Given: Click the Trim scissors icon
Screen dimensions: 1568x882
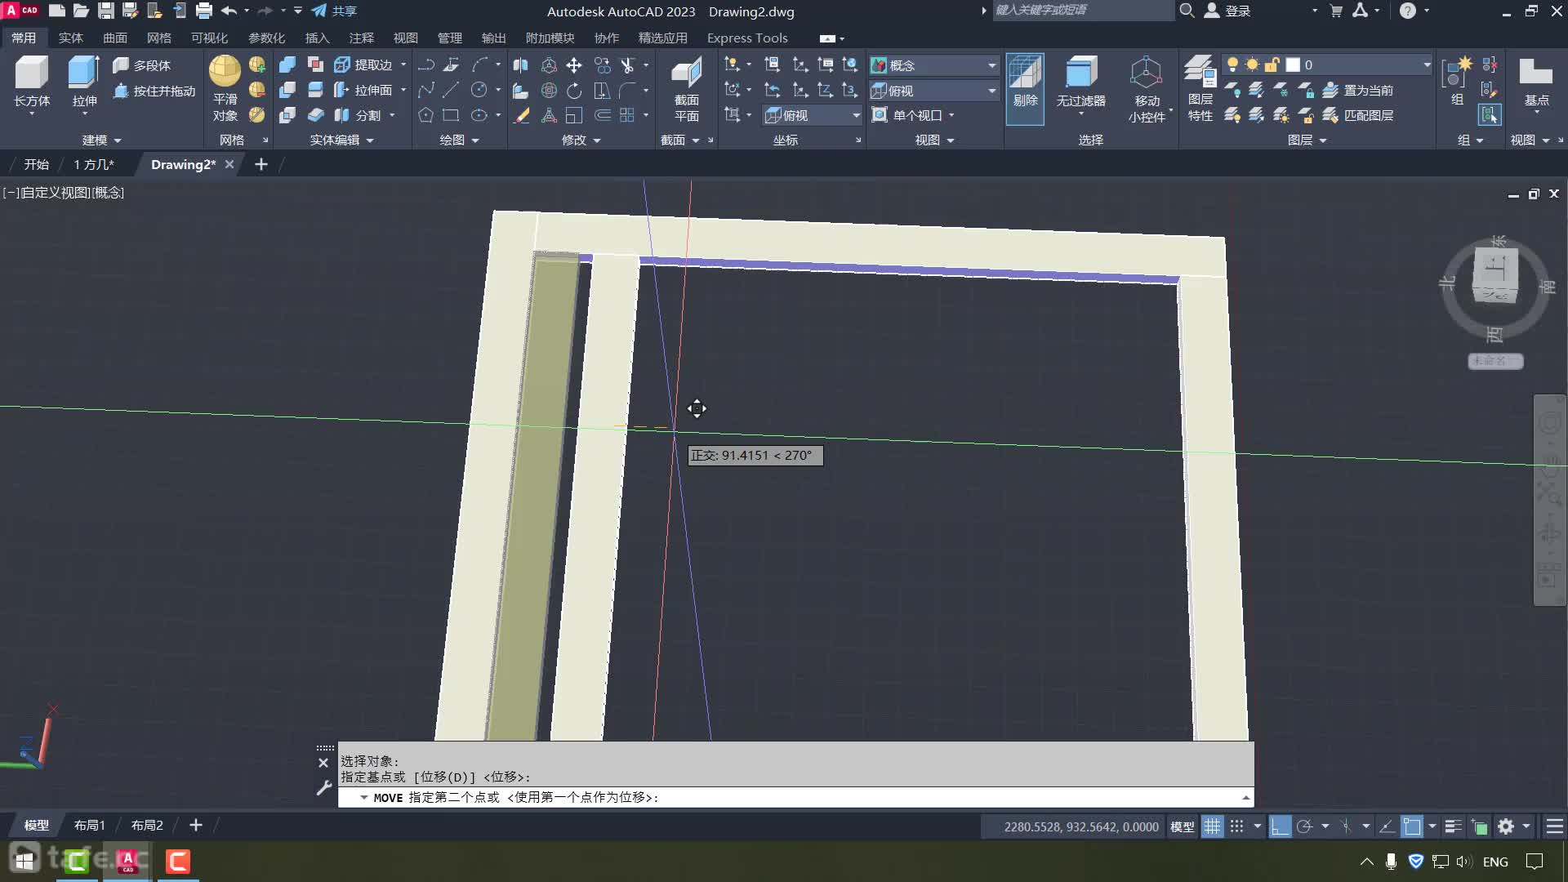Looking at the screenshot, I should 627,65.
